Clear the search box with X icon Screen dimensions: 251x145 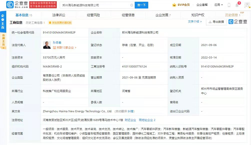132,5
